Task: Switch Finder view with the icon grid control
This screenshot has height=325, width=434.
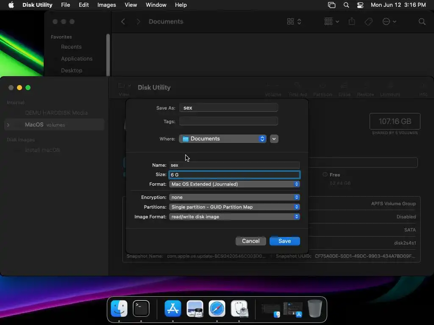Action: coord(294,22)
